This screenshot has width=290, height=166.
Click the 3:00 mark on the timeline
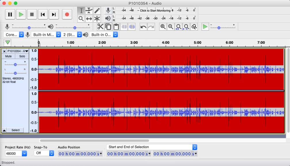pos(134,43)
